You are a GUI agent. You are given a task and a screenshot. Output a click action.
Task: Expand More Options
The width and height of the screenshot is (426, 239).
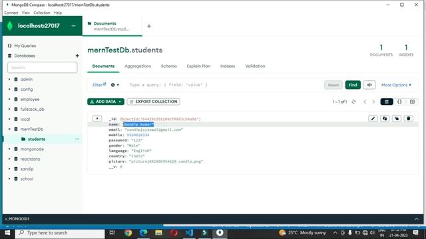(396, 85)
